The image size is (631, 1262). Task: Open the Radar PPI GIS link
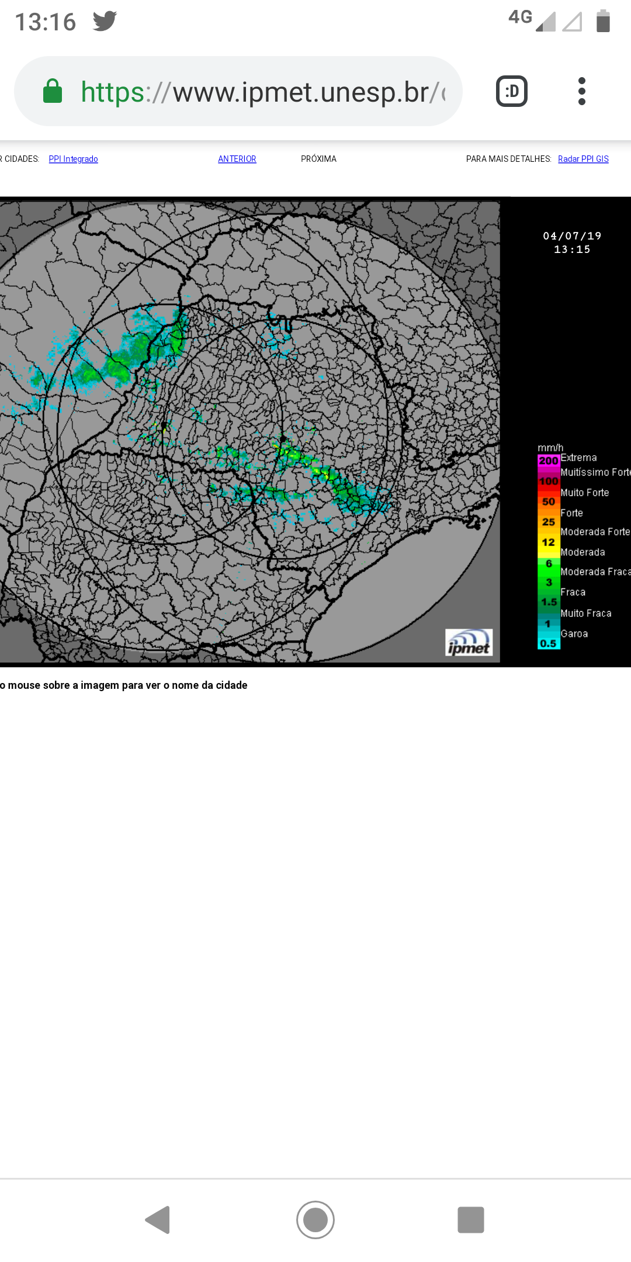click(x=583, y=159)
